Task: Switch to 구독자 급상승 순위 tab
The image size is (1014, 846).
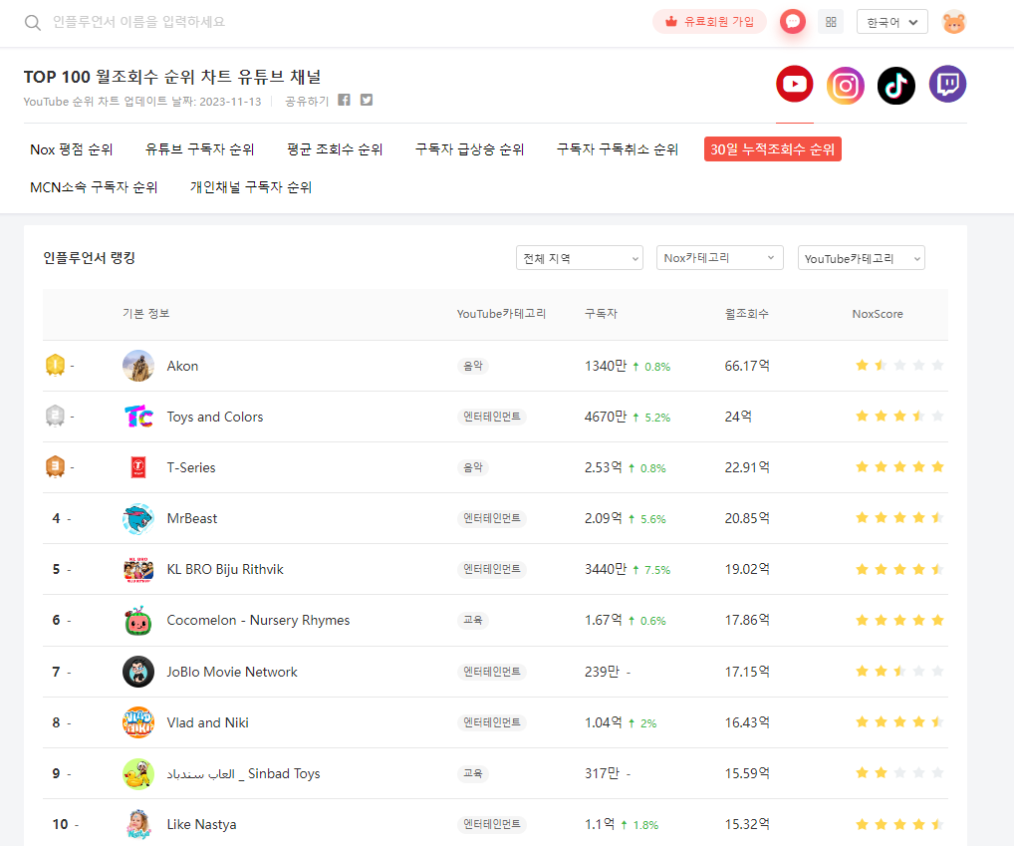Action: click(469, 149)
